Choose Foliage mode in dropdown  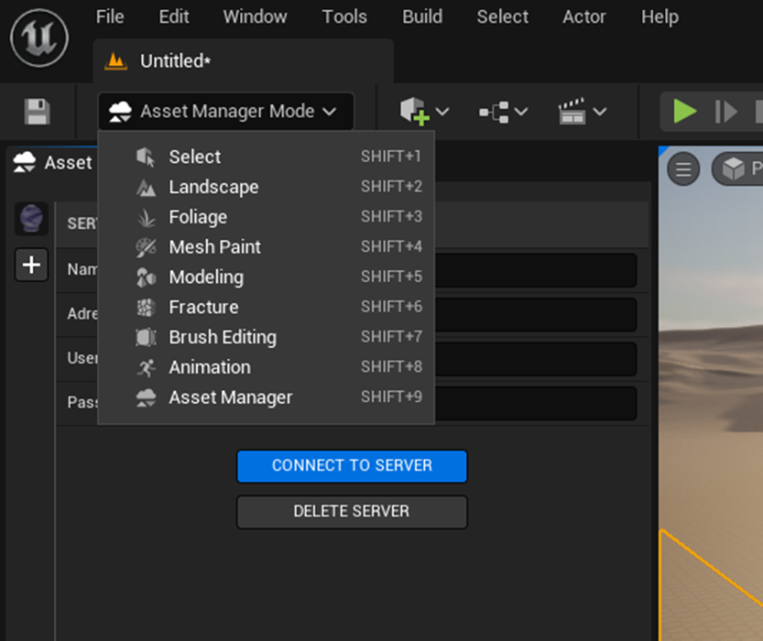[x=198, y=217]
